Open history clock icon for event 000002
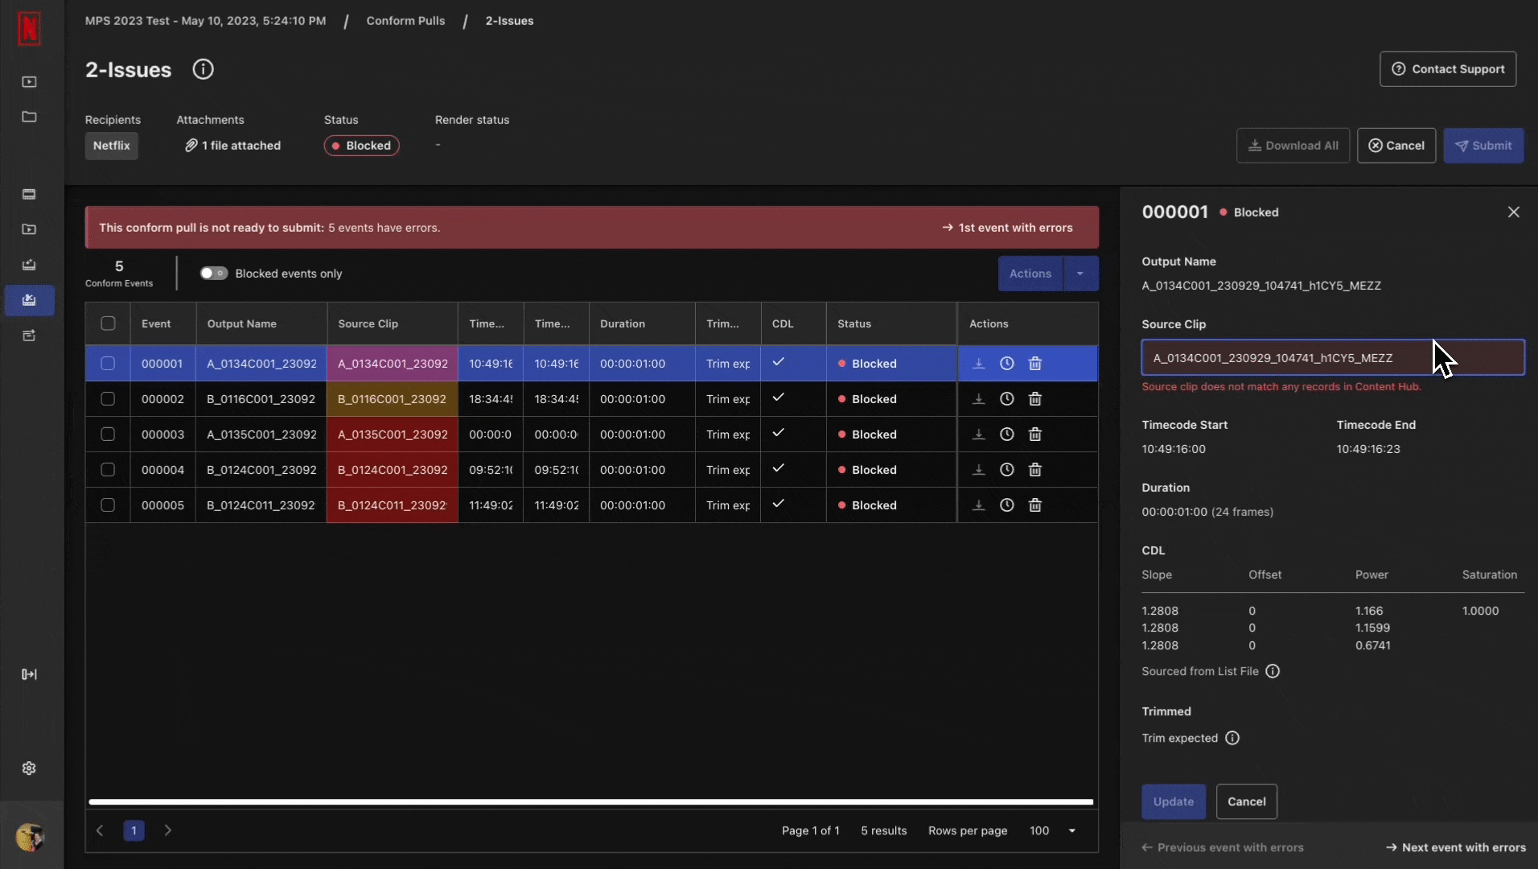1538x869 pixels. [1006, 399]
